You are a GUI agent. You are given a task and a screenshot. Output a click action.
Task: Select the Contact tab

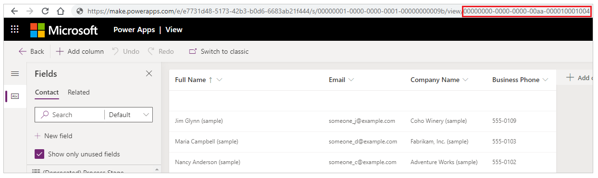[x=47, y=92]
